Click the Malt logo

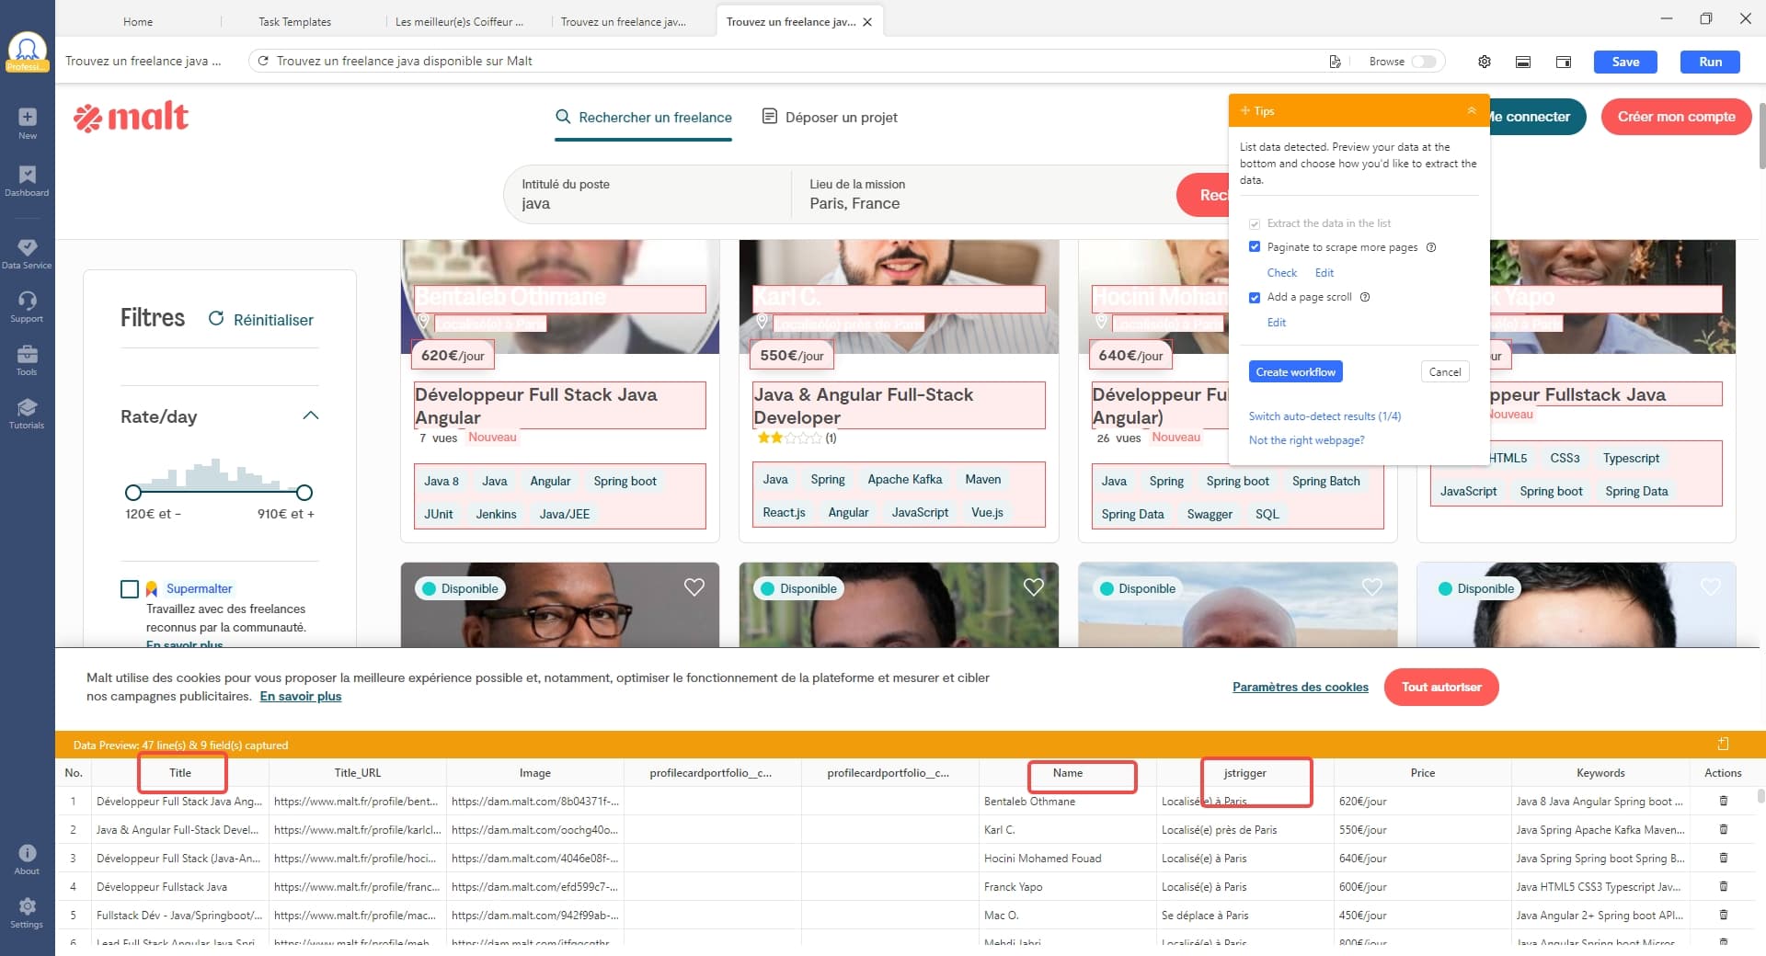pyautogui.click(x=132, y=117)
